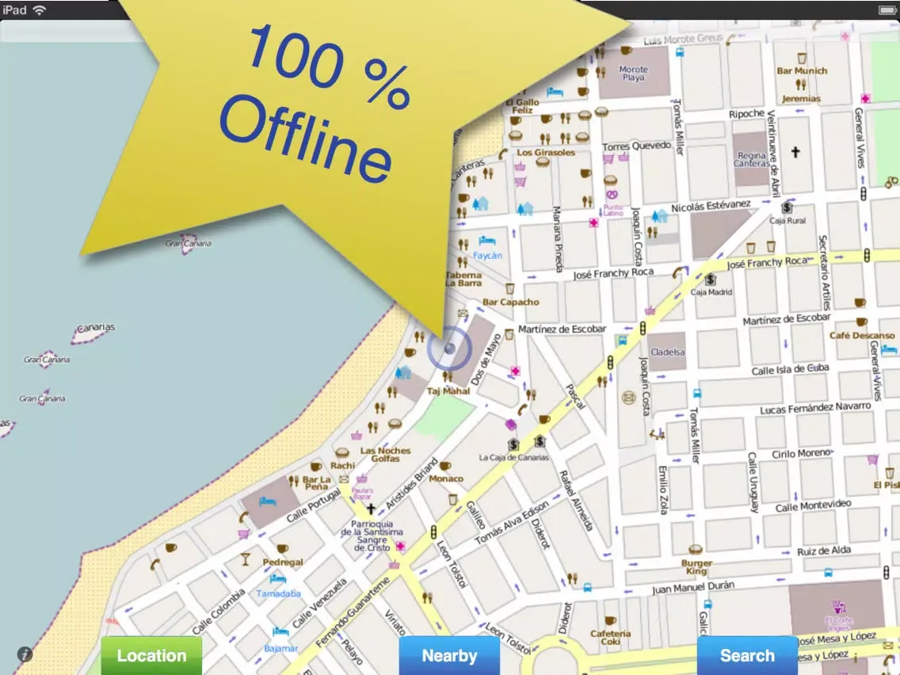Tap the Parroquia de la Santísima Sangre label
The image size is (900, 675).
tap(372, 536)
